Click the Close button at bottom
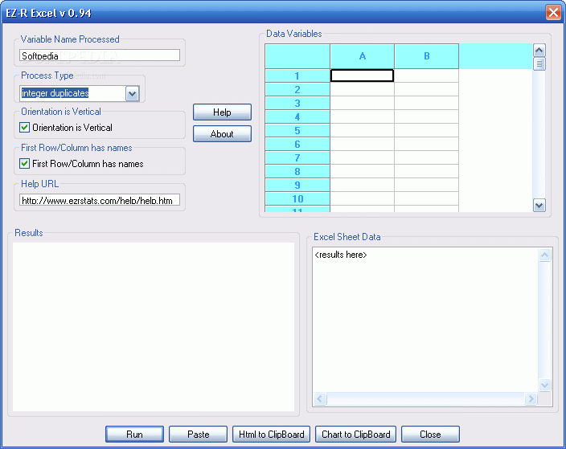 pos(430,434)
